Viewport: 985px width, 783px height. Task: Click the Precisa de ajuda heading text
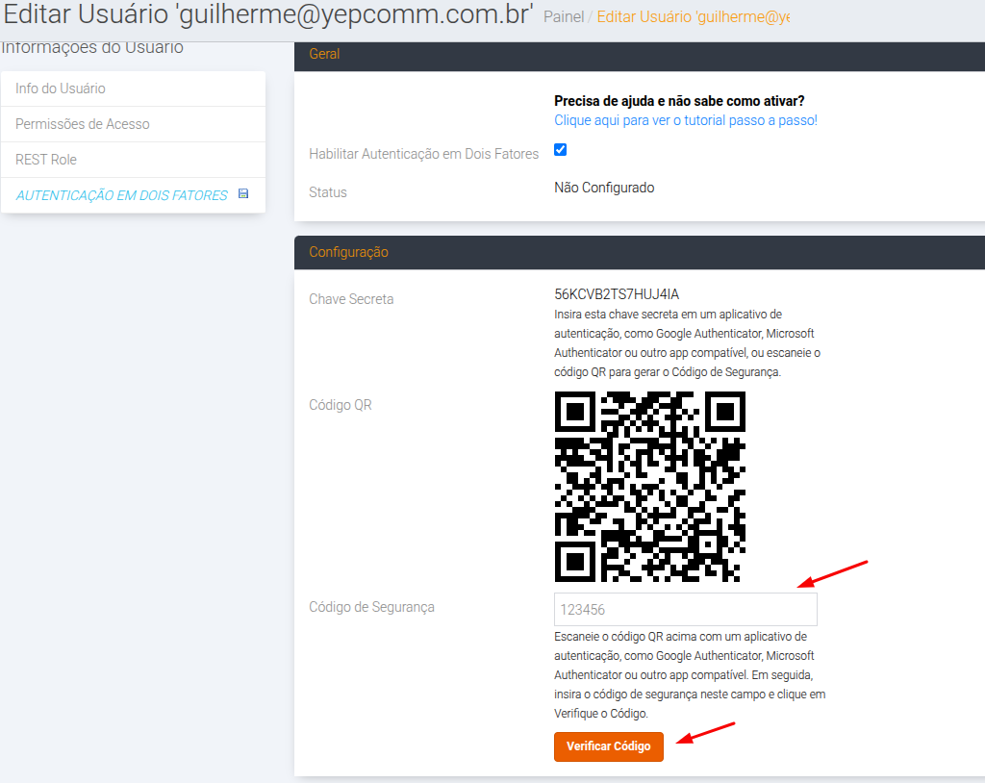[x=679, y=101]
